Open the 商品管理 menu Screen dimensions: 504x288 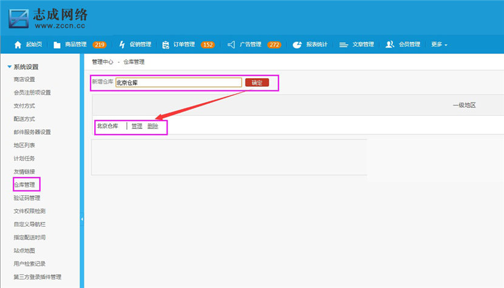click(x=76, y=44)
